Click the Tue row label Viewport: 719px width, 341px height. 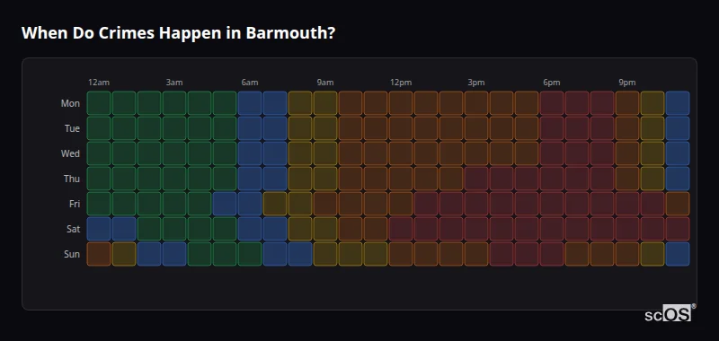tap(72, 128)
